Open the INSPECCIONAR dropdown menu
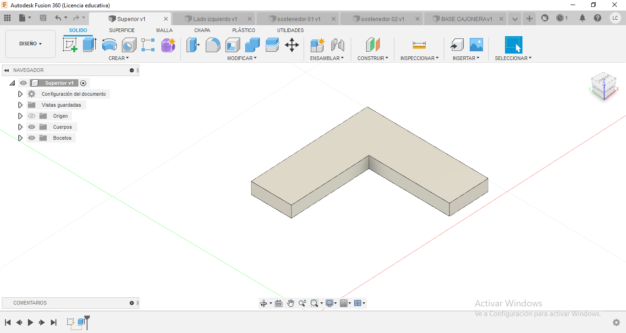 (x=419, y=58)
